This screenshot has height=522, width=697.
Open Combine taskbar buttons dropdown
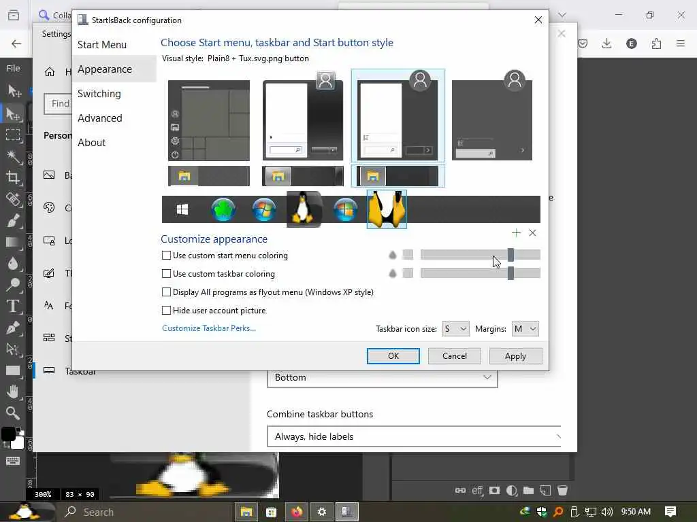(x=414, y=436)
